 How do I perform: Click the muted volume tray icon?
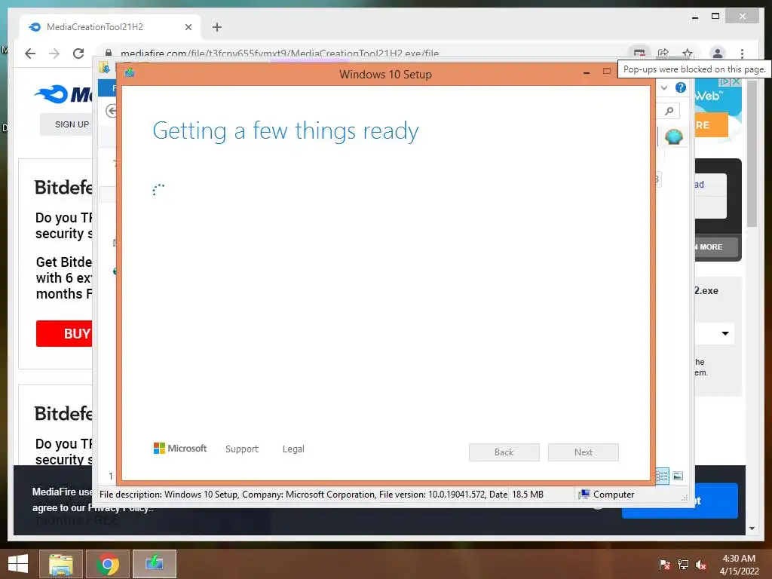coord(701,564)
